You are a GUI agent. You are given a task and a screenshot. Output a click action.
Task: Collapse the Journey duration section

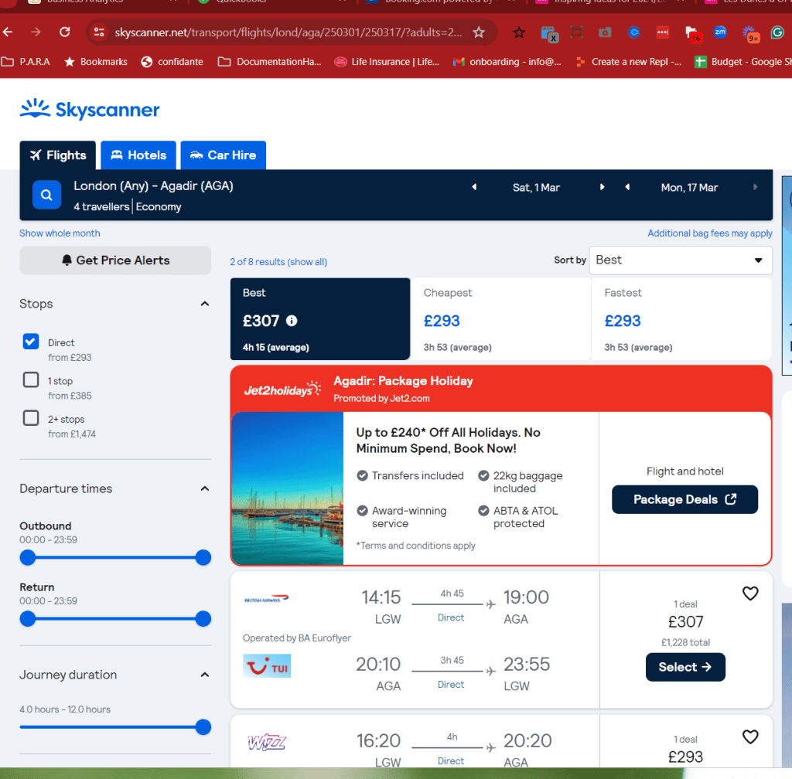(x=204, y=675)
